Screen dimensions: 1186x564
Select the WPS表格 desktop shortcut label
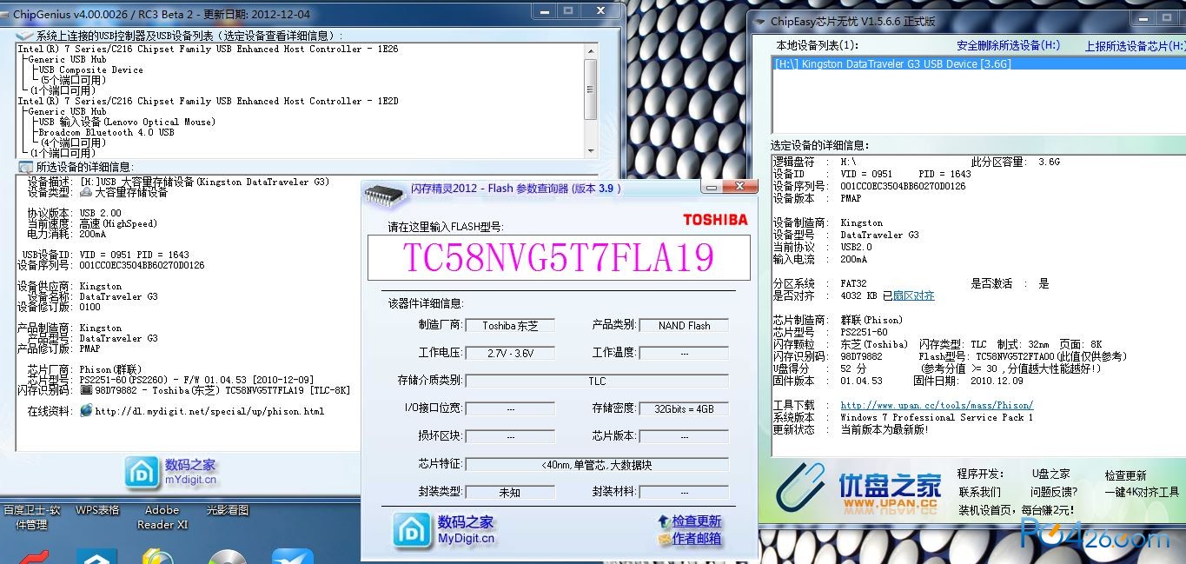point(97,510)
